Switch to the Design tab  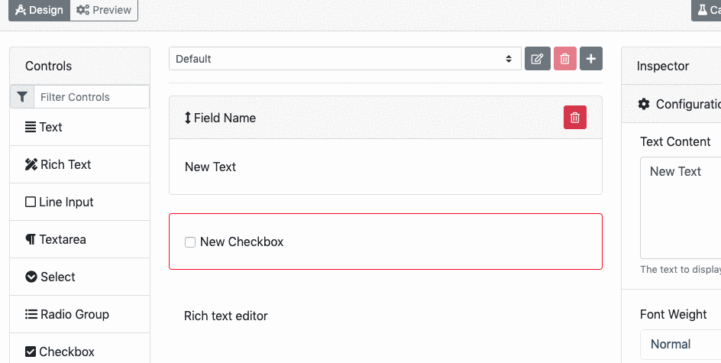click(39, 10)
